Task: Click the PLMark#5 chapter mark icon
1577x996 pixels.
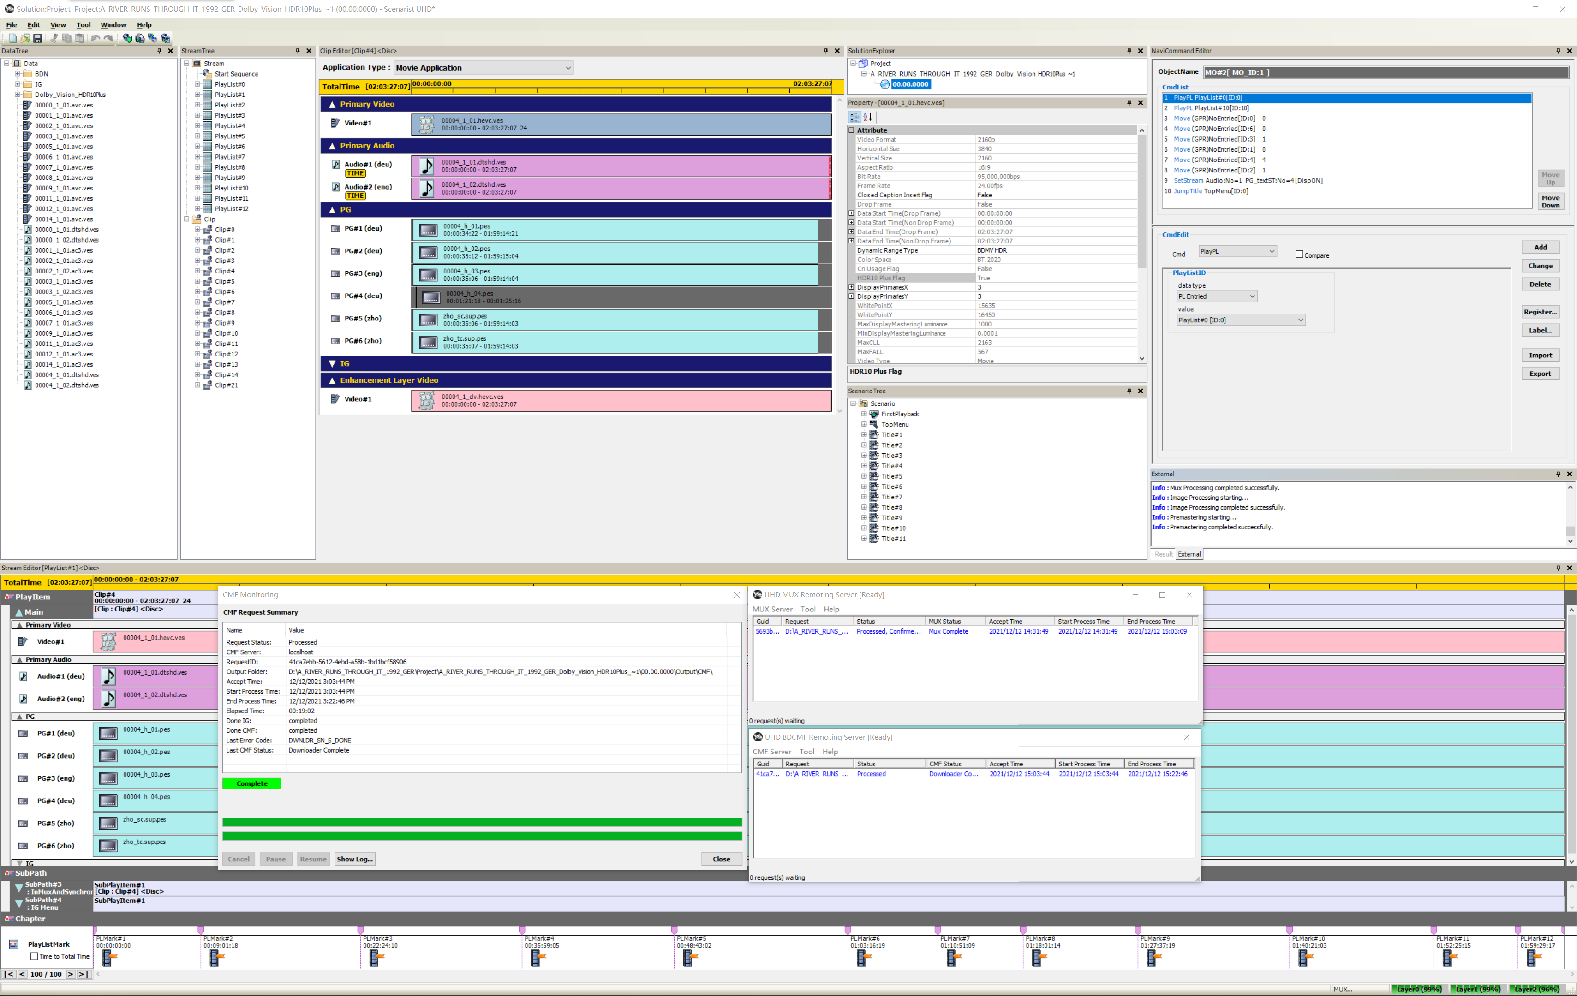Action: tap(690, 958)
